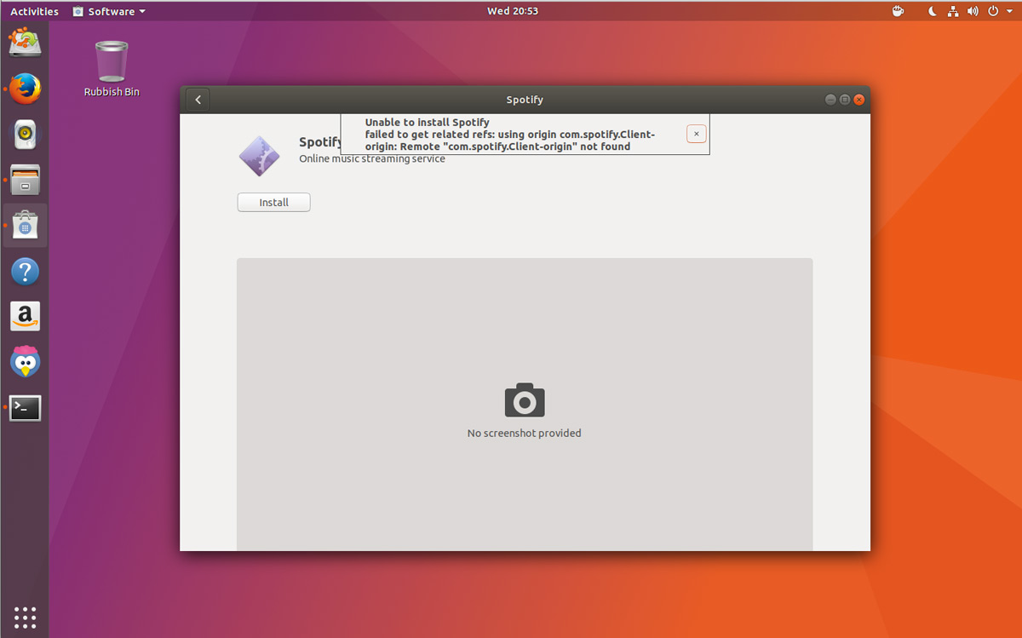Image resolution: width=1022 pixels, height=638 pixels.
Task: Launch Rhythmbox music player from the dock
Action: tap(25, 134)
